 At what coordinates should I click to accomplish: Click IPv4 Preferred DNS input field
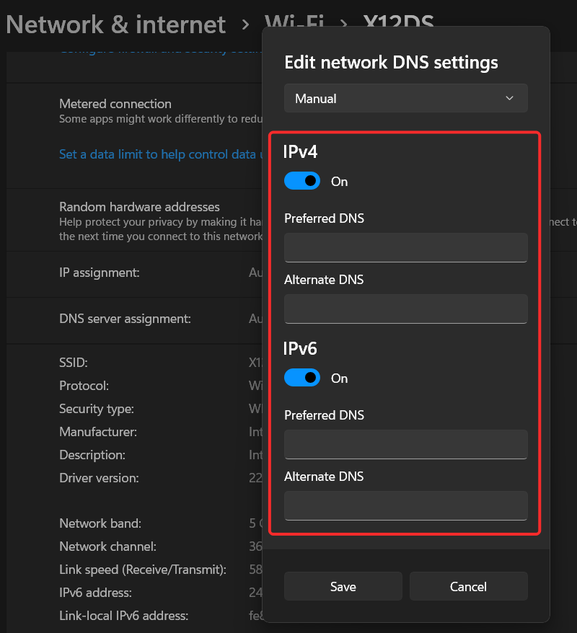(405, 247)
